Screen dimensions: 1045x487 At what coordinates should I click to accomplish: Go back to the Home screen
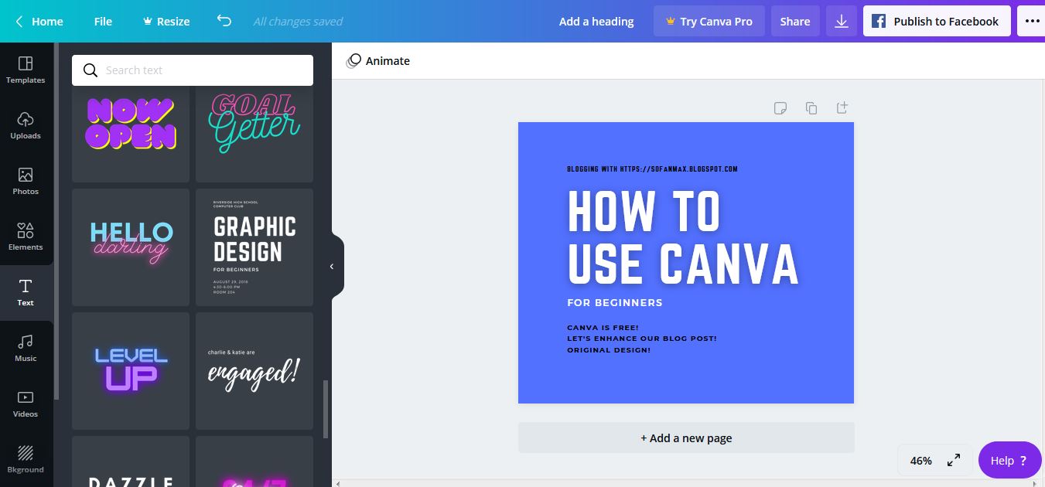click(38, 21)
